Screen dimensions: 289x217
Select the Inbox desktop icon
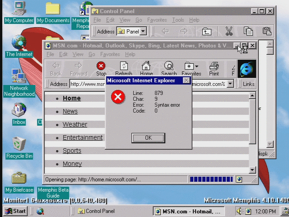click(19, 110)
